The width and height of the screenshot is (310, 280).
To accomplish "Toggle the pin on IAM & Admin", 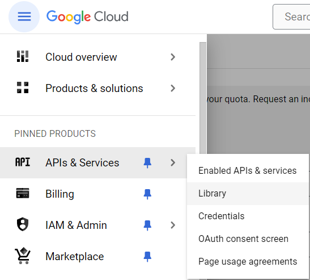I will click(x=147, y=225).
